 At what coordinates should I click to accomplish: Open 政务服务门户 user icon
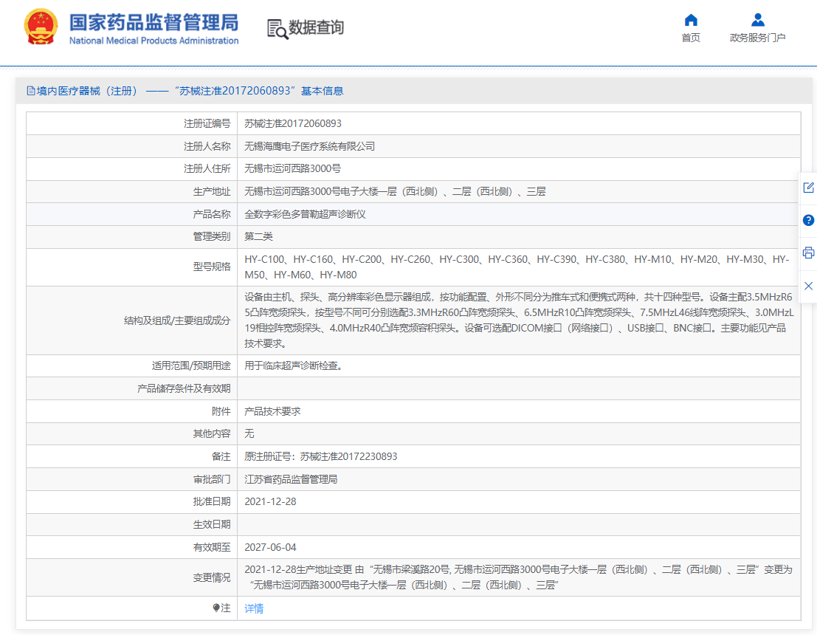[x=758, y=21]
